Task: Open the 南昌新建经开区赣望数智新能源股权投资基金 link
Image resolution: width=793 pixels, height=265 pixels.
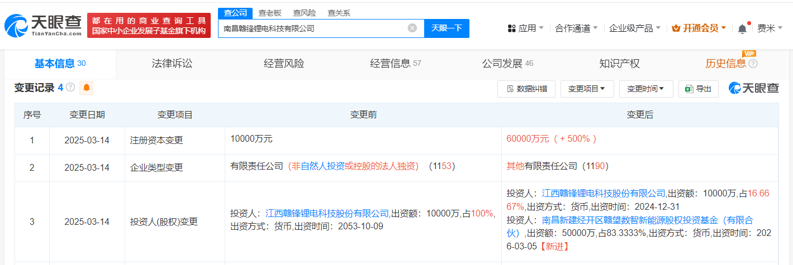Action: (x=630, y=227)
